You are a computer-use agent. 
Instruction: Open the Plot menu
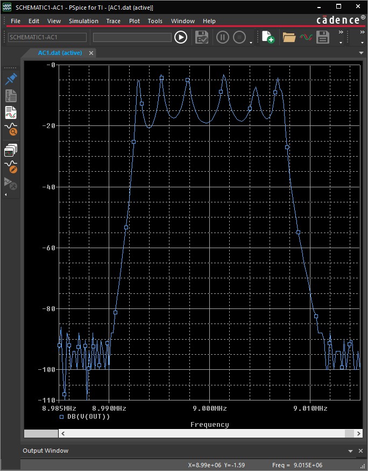pos(134,21)
